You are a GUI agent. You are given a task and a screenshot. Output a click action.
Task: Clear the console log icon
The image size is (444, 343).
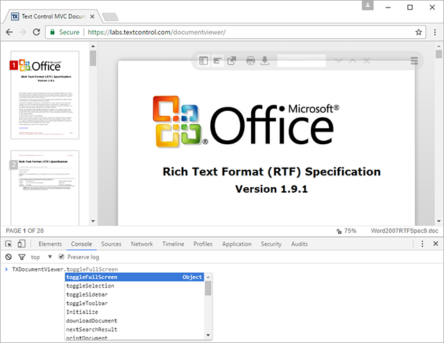8,257
